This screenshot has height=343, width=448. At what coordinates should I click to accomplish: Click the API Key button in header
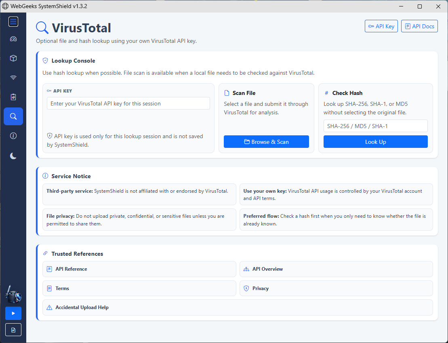coord(381,26)
